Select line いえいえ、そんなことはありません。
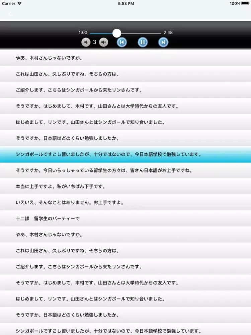 pos(125,202)
